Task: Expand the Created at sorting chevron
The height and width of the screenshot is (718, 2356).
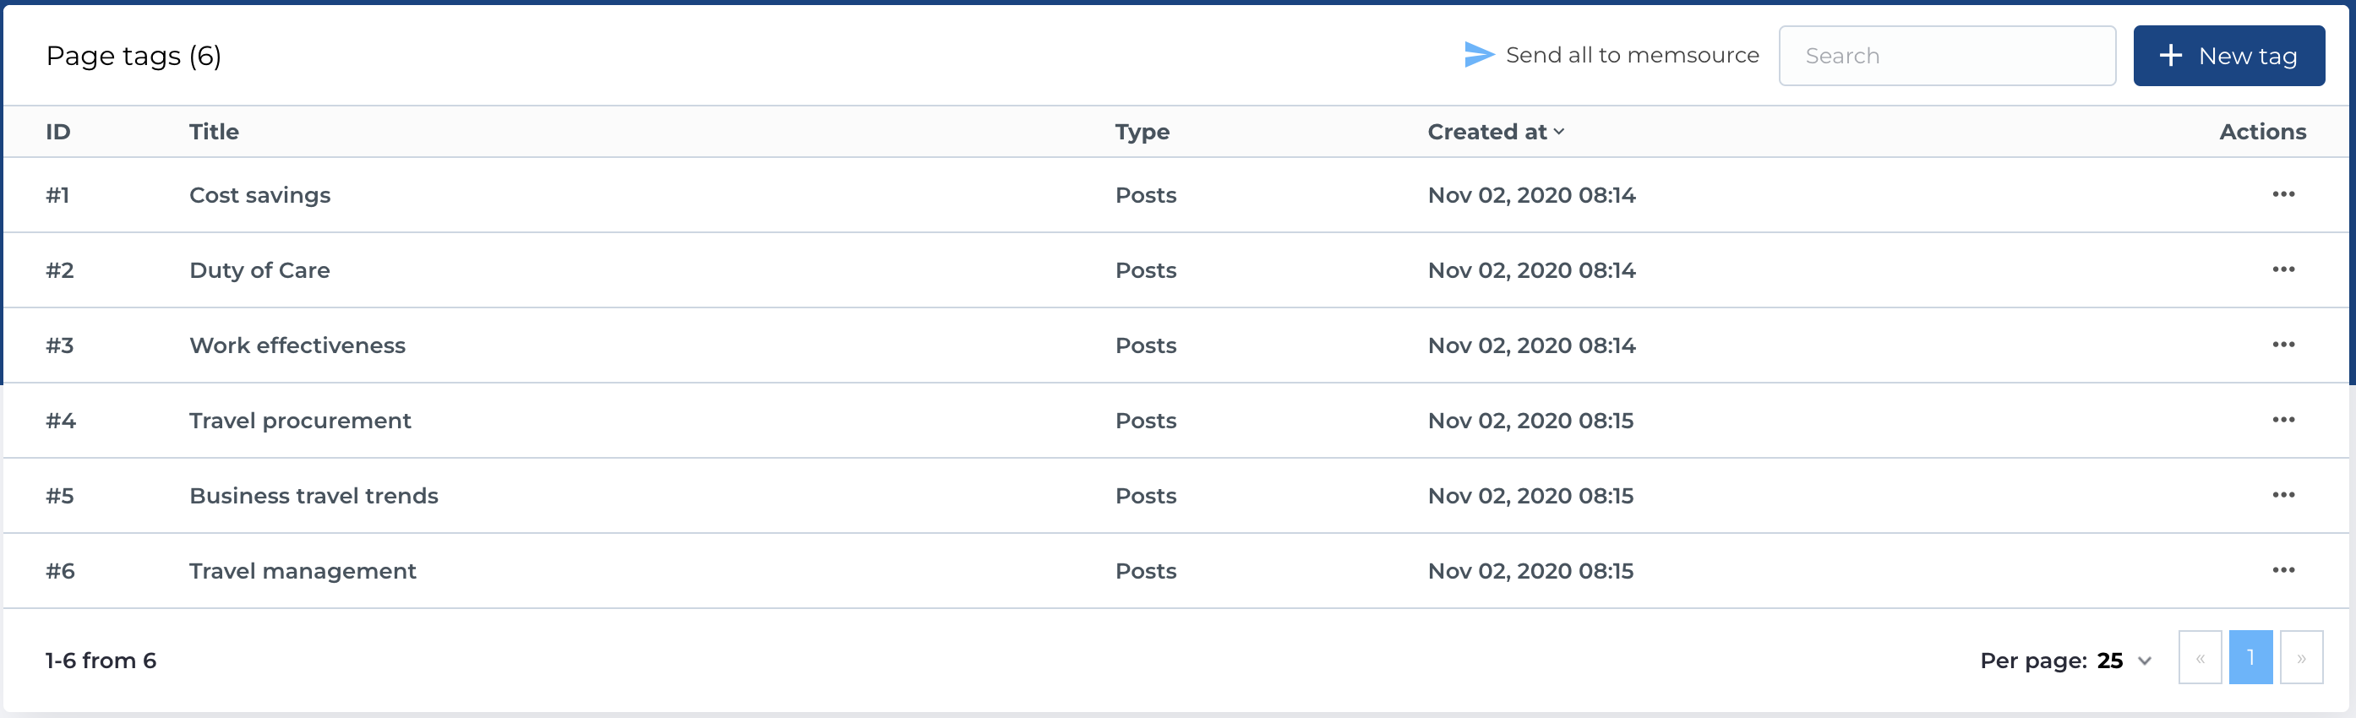Action: 1557,133
